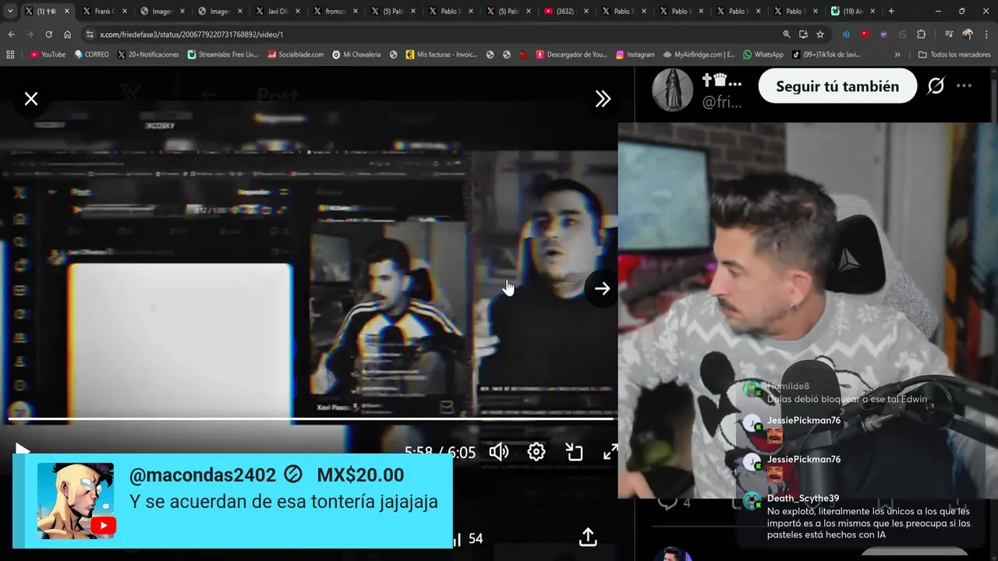
Task: Open the Descargador de You... bookmark
Action: pyautogui.click(x=571, y=55)
